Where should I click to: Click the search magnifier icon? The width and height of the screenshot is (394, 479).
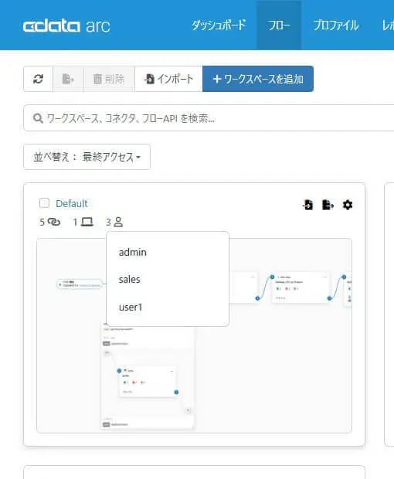(x=38, y=118)
